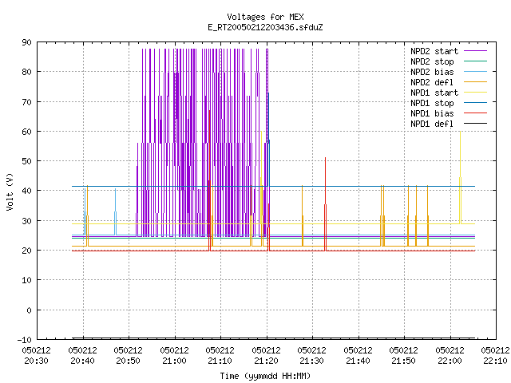Click the dark blue NPD1 stop legend line
This screenshot has width=511, height=383.
click(475, 103)
